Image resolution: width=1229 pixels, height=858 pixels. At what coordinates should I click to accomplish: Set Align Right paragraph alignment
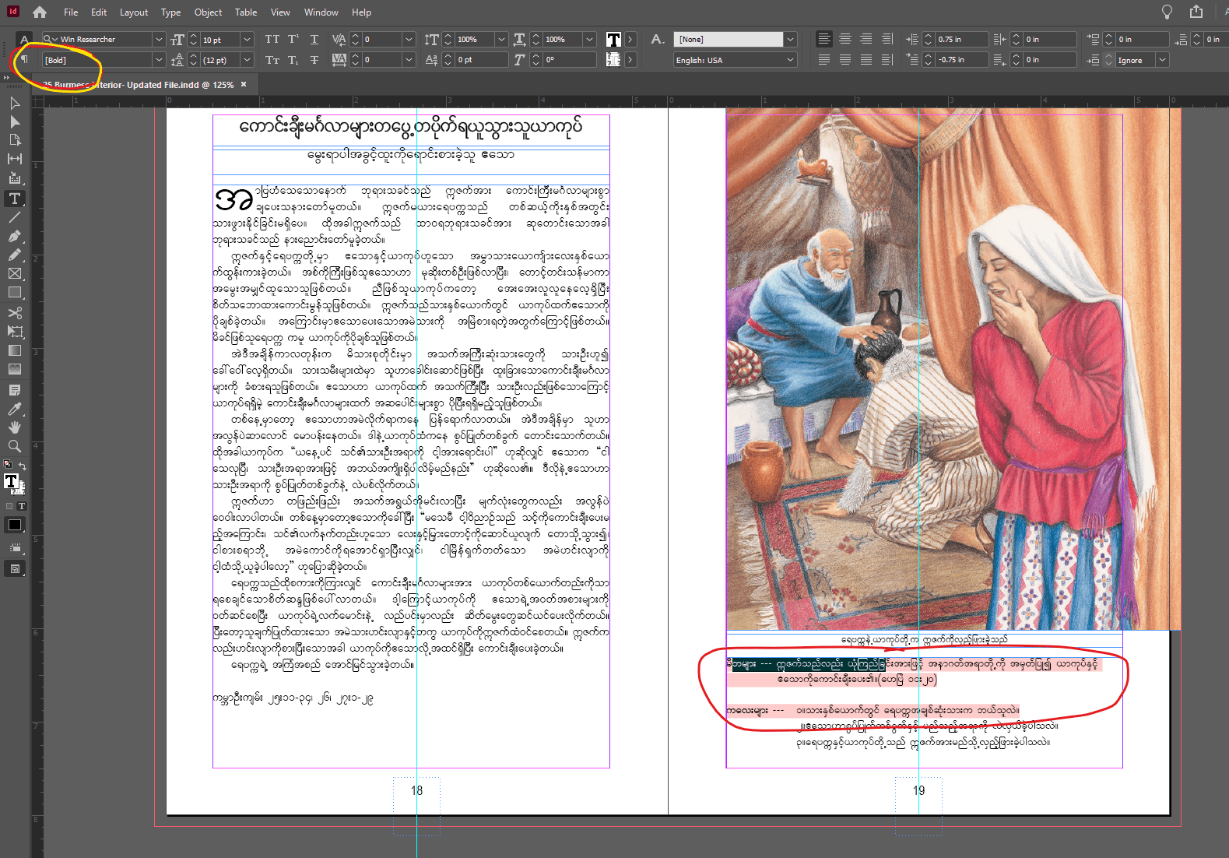866,39
